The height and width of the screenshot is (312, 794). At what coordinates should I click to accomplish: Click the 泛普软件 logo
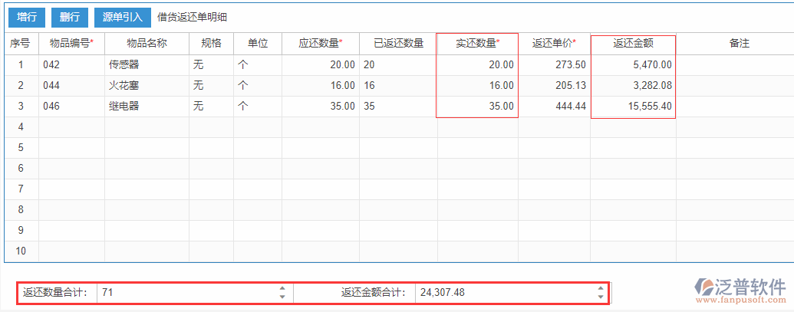740,290
